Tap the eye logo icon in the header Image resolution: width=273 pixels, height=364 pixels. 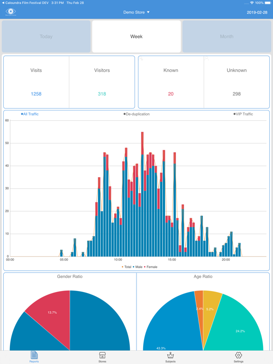coord(11,11)
